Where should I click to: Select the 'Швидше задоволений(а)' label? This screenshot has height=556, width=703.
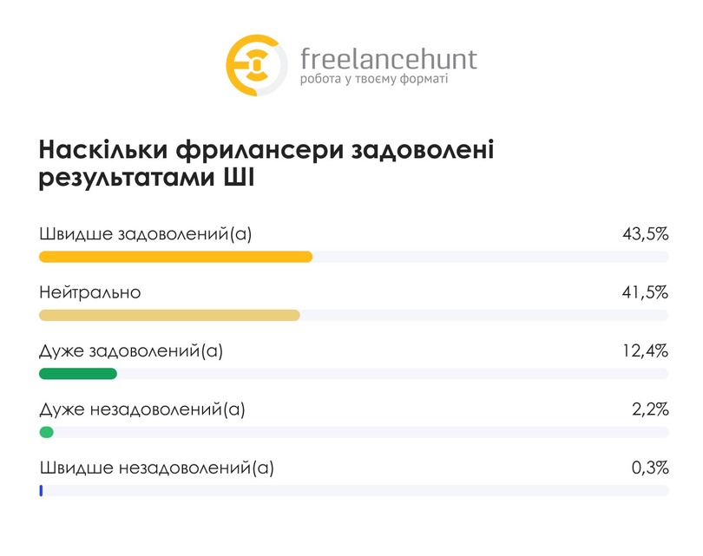point(146,234)
